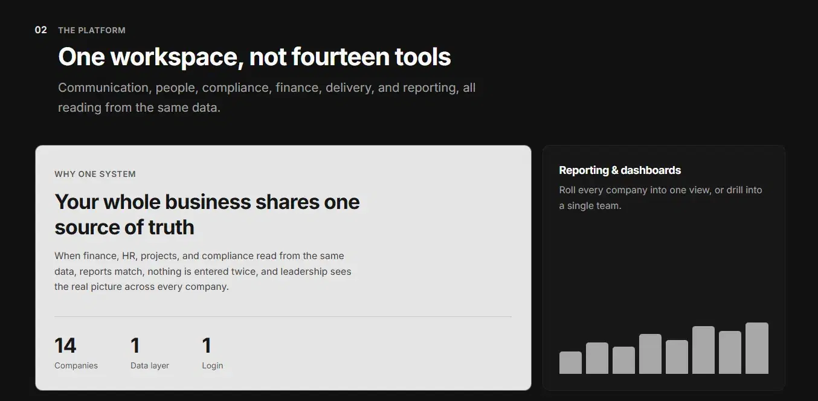Image resolution: width=818 pixels, height=401 pixels.
Task: Select 'THE PLATFORM' section label
Action: click(92, 30)
